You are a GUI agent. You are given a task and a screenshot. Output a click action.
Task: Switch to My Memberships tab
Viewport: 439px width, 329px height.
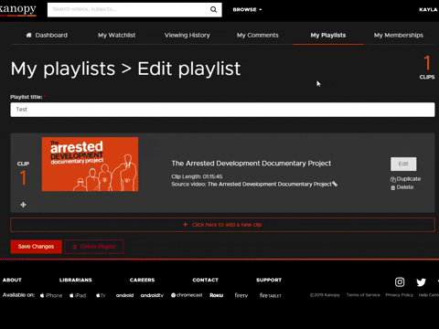point(399,35)
